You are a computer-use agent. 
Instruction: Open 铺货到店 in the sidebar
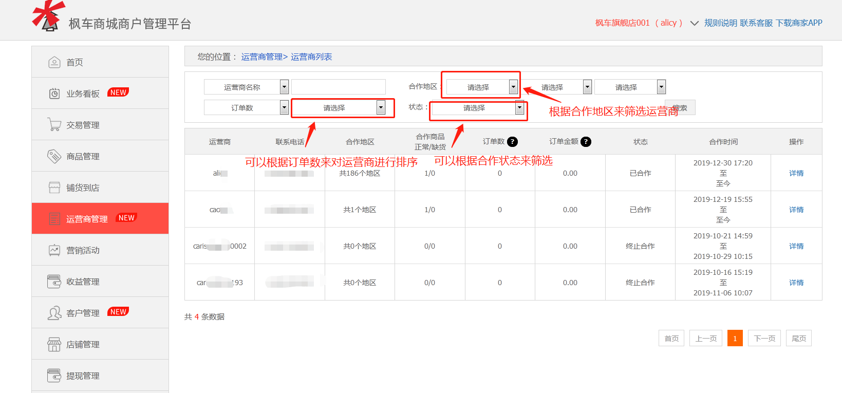100,188
